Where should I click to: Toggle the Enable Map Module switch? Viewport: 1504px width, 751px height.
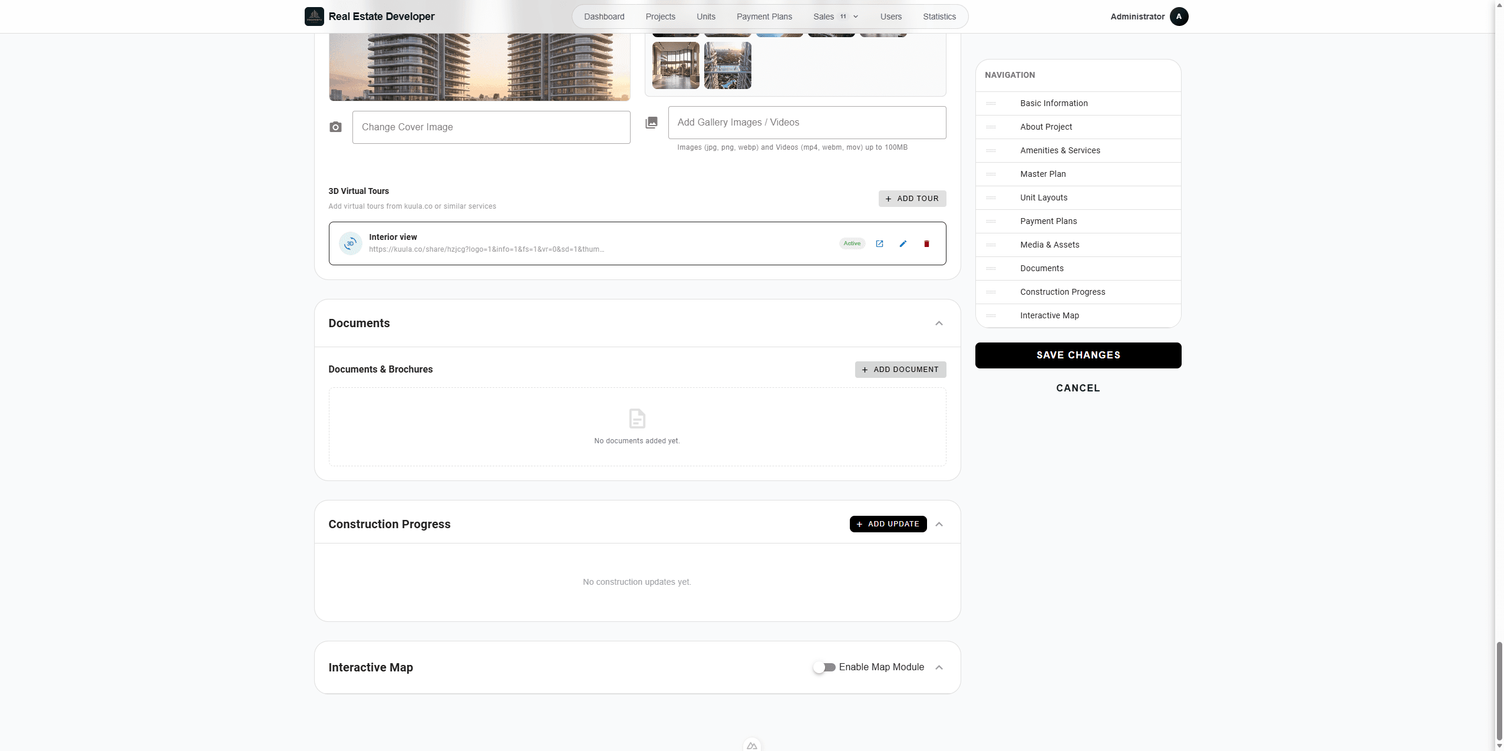(x=824, y=667)
